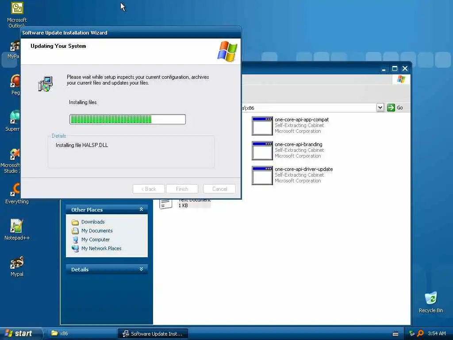Select the one-core-api-app-compat file icon

point(262,126)
